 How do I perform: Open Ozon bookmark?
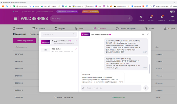pos(98,6)
